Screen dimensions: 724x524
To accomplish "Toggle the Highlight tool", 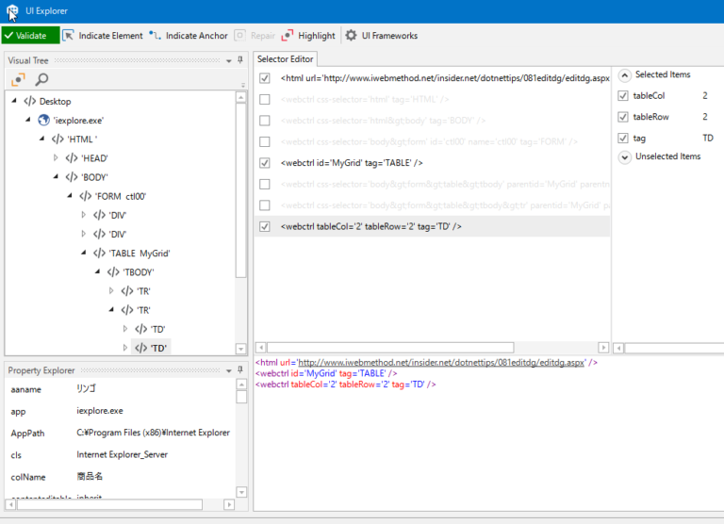I will 288,36.
